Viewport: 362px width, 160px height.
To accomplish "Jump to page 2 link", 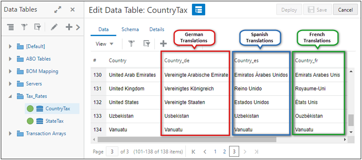I will coord(224,152).
